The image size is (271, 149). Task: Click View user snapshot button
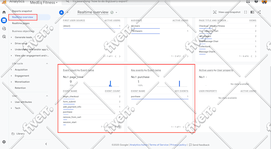click(227, 12)
